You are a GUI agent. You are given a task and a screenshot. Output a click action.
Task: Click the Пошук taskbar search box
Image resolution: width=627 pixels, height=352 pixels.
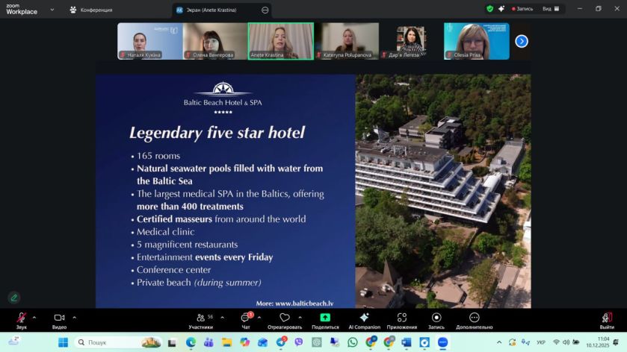[x=118, y=342]
